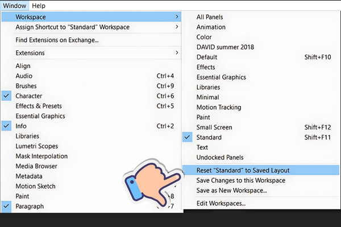Expand the Workspace submenu

91,17
